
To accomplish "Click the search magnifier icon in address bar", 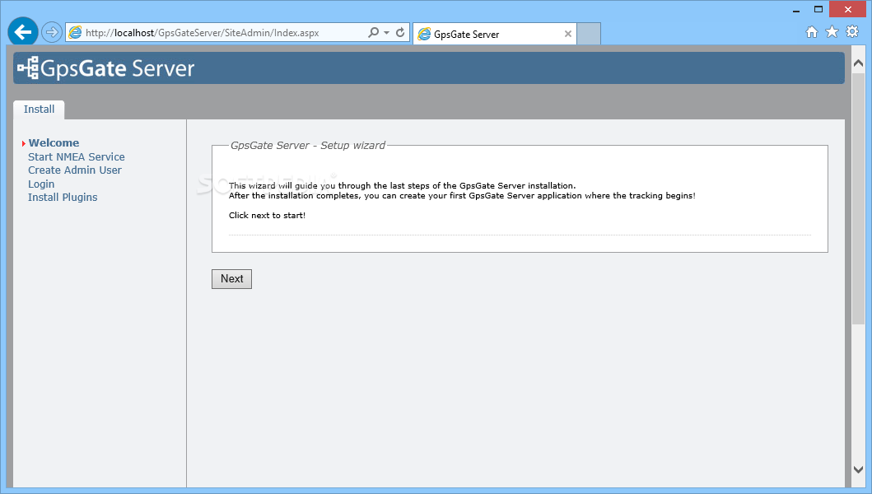I will click(x=373, y=32).
